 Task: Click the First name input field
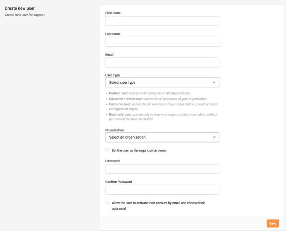pyautogui.click(x=162, y=21)
